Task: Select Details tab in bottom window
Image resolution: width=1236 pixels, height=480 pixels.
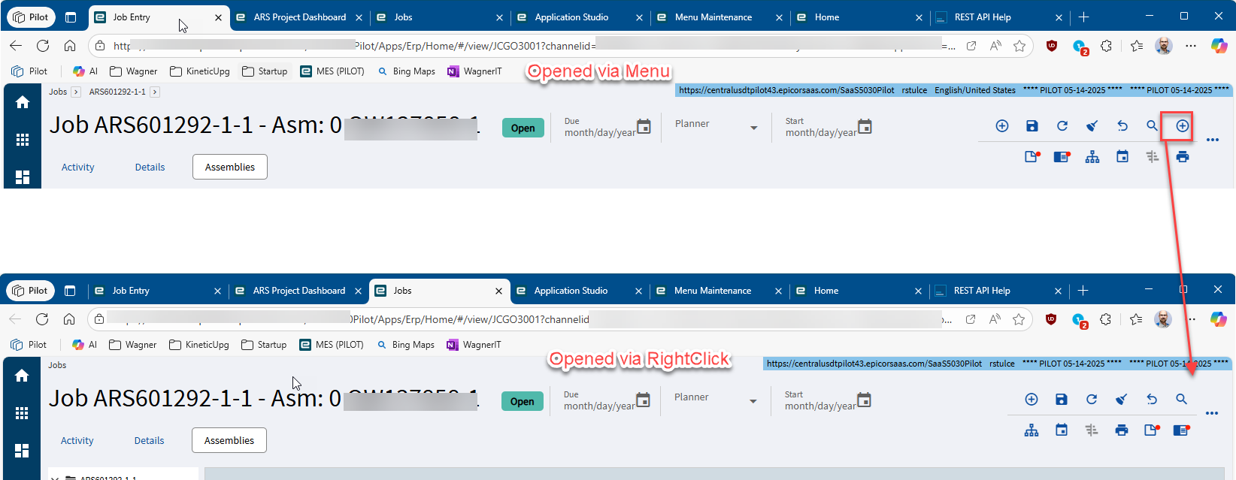Action: tap(150, 441)
